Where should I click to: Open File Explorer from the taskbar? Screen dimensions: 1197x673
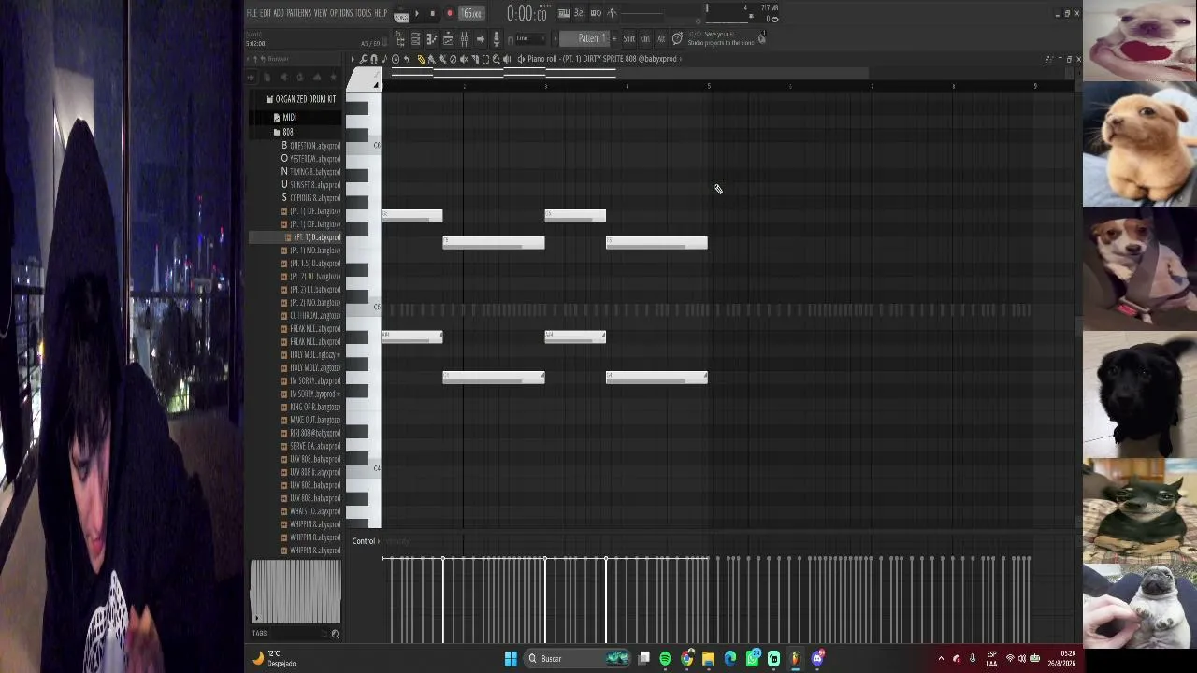point(709,659)
